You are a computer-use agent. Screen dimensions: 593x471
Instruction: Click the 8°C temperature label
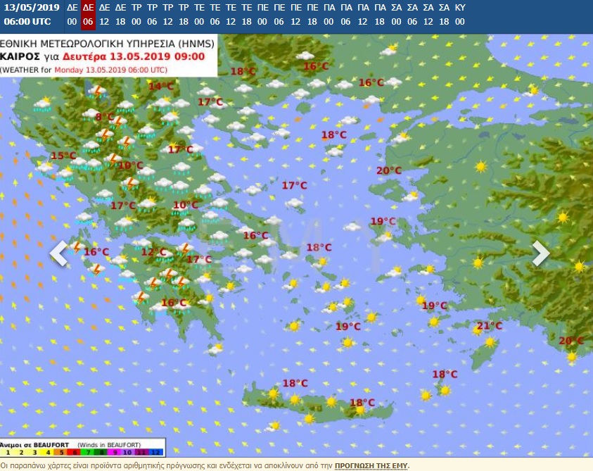[104, 117]
